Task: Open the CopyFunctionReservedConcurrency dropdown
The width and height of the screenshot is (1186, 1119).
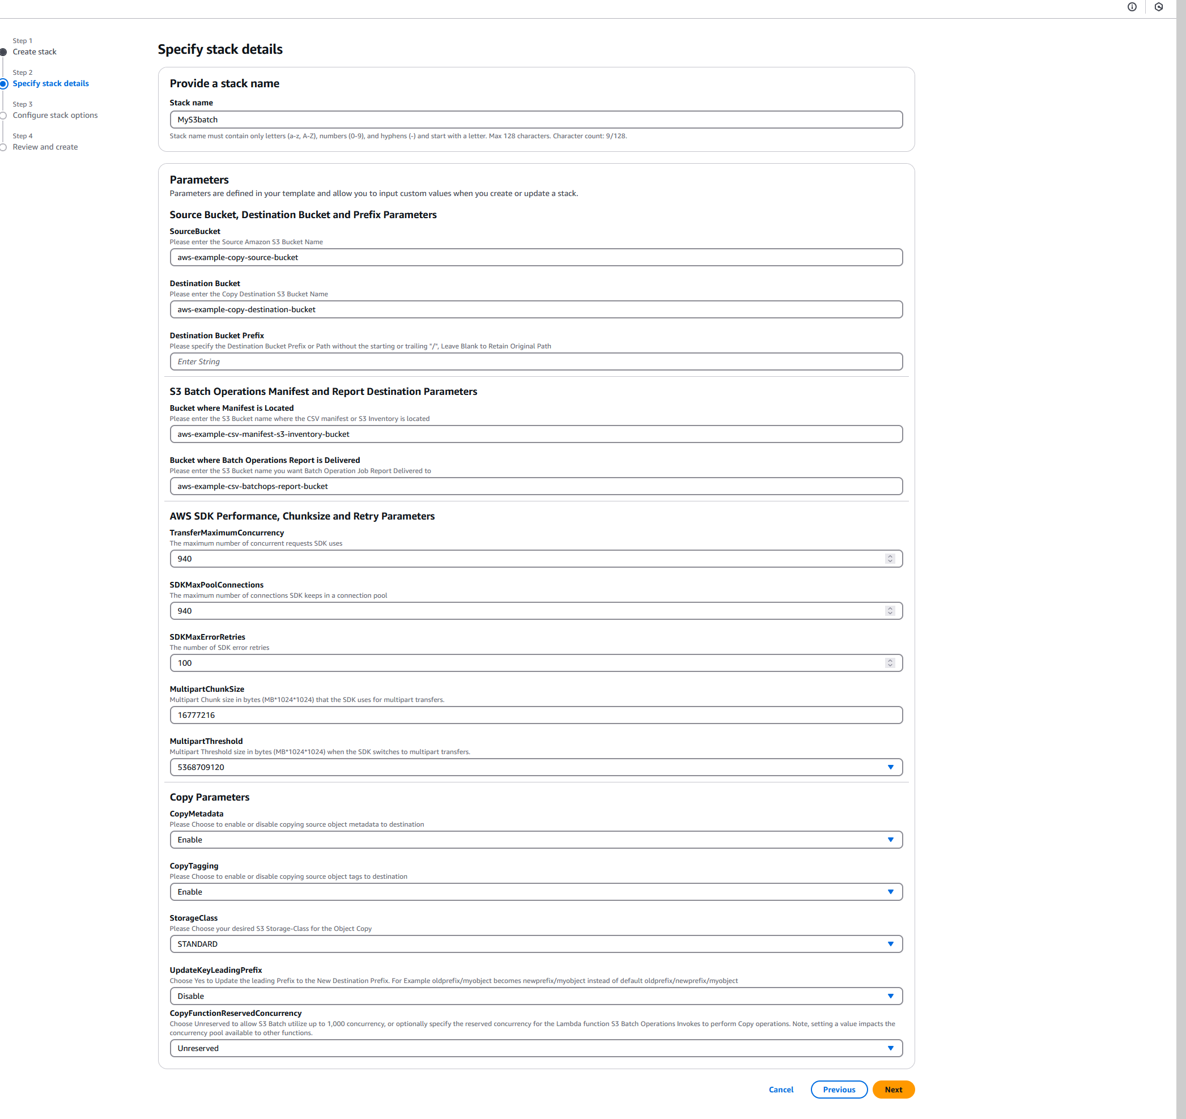Action: click(891, 1048)
